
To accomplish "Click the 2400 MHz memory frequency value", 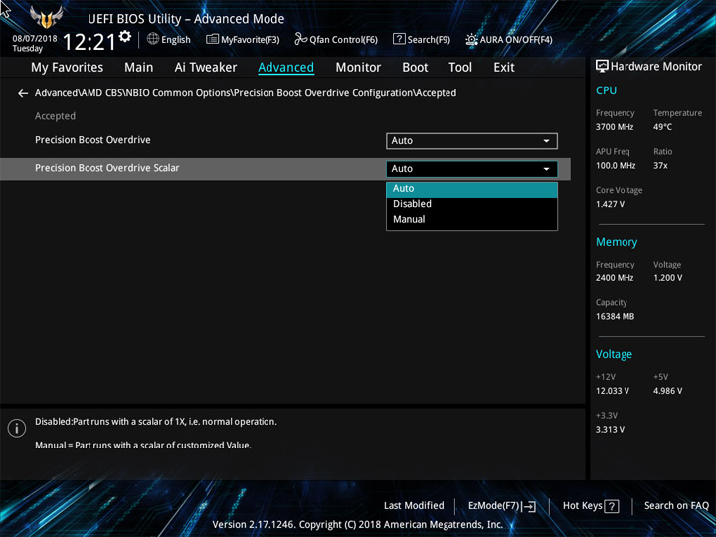I will coord(615,278).
